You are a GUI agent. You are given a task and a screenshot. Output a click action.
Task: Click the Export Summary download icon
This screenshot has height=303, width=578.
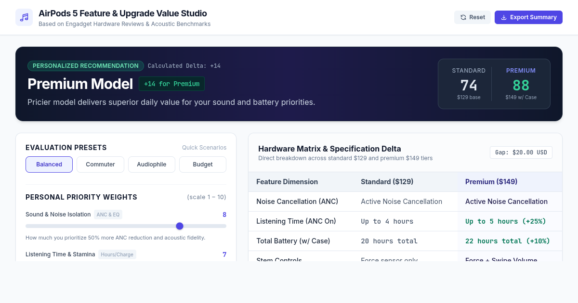click(504, 17)
